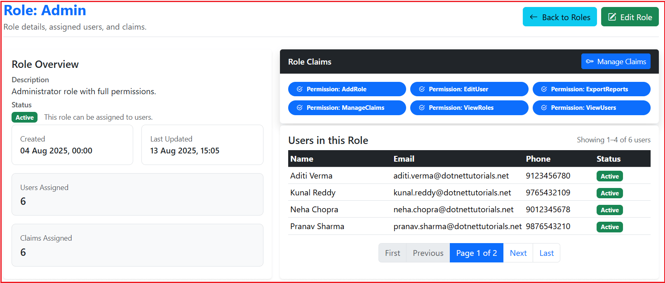665x283 pixels.
Task: Select the Permission: ViewRoles claim badge
Action: 469,108
